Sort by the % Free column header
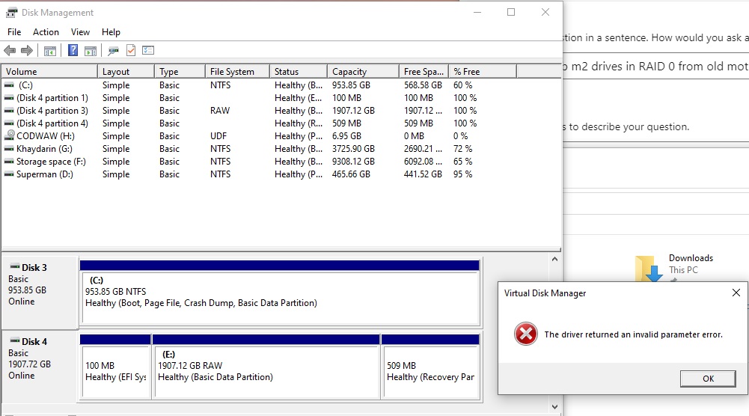749x416 pixels. tap(483, 72)
